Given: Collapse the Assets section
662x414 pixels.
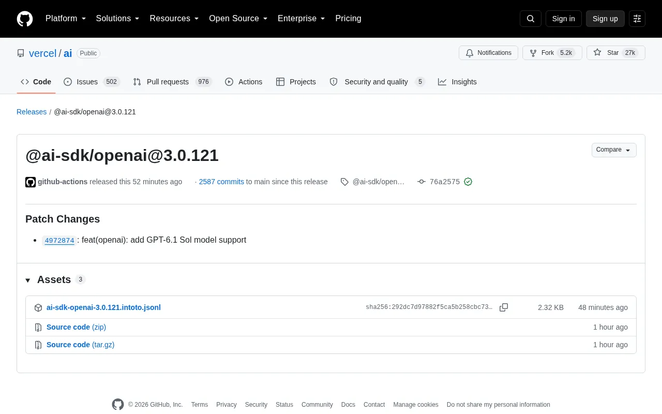Looking at the screenshot, I should click(28, 280).
